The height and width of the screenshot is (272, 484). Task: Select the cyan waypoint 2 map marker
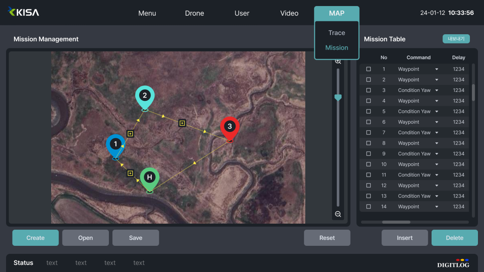coord(145,96)
